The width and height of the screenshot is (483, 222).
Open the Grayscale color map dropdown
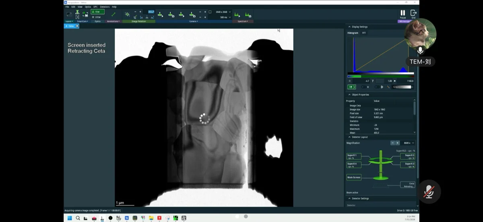(x=403, y=87)
